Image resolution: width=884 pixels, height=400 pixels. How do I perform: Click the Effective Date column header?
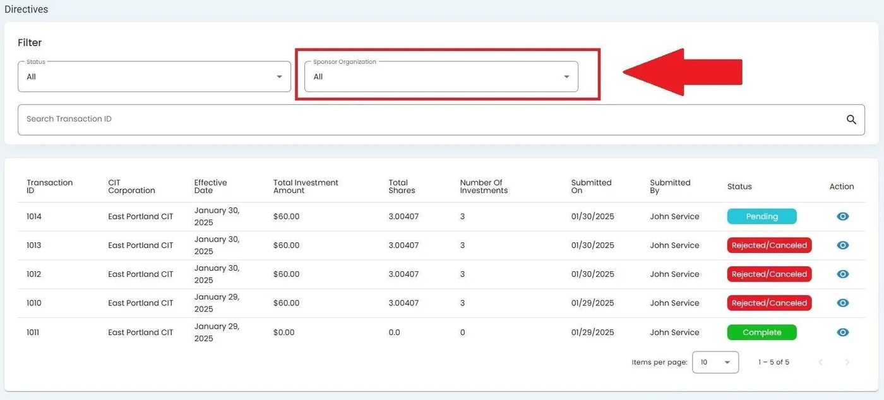pyautogui.click(x=210, y=187)
